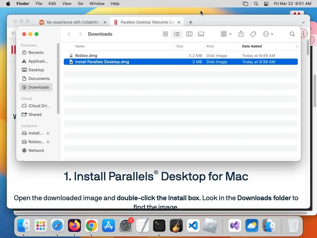Go back in Finder window
Image resolution: width=317 pixels, height=238 pixels.
pos(69,34)
